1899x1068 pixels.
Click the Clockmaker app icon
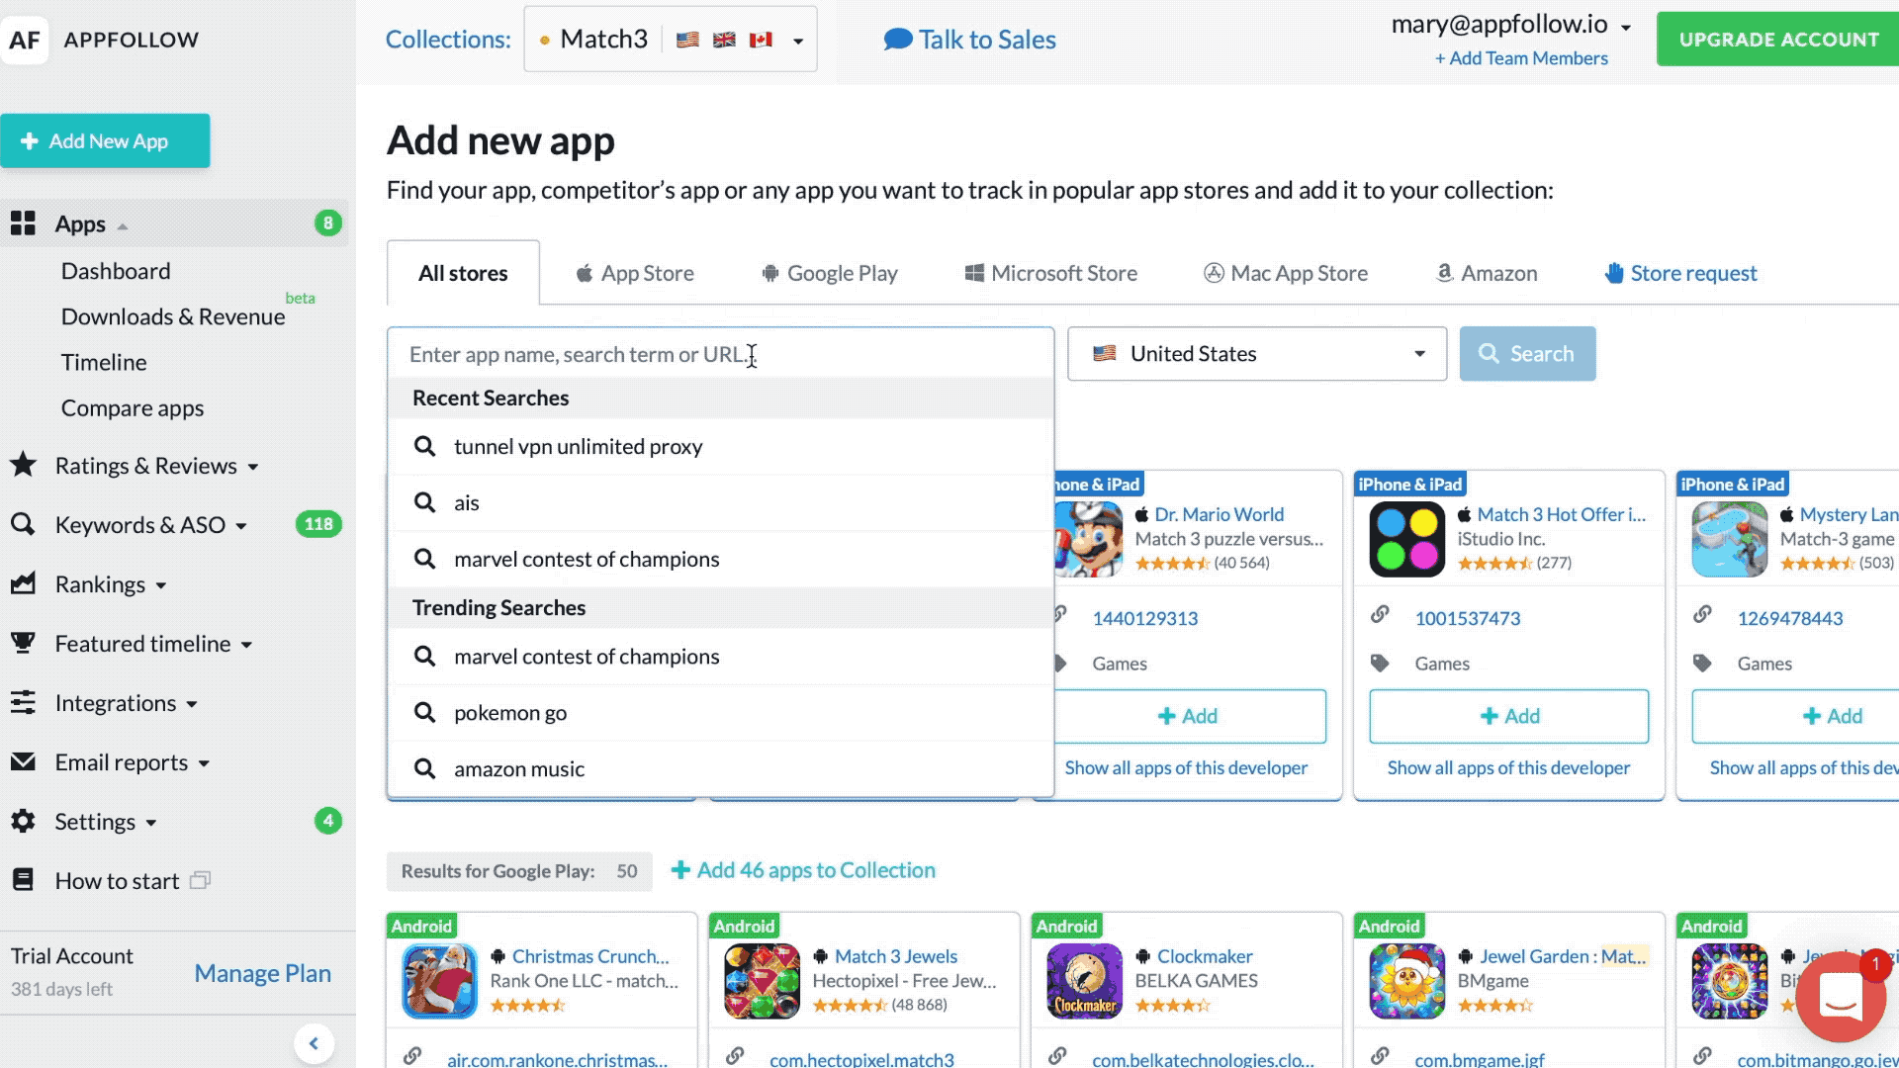coord(1084,981)
